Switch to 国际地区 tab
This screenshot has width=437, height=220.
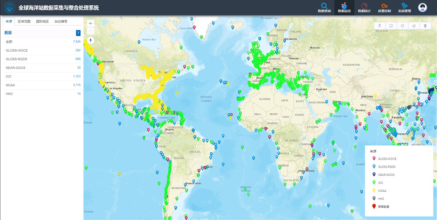click(x=42, y=21)
